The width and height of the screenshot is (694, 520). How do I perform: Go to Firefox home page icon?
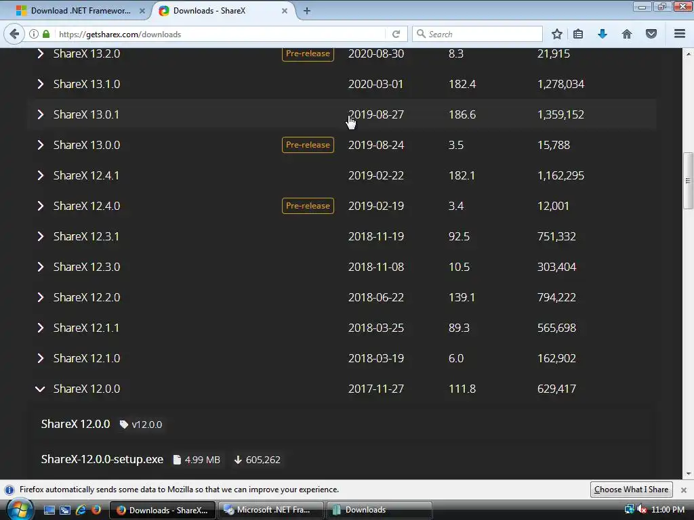click(x=627, y=34)
